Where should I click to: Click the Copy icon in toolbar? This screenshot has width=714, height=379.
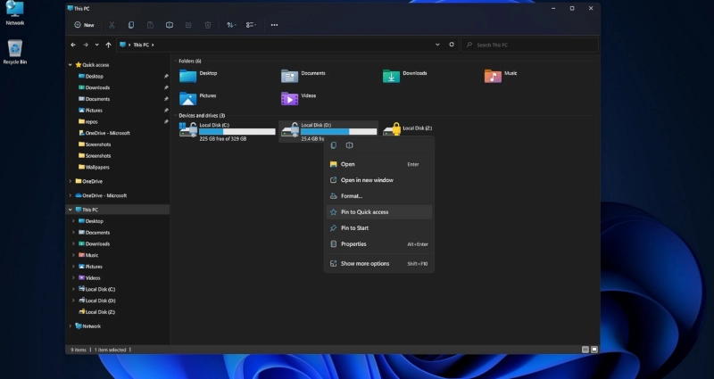point(131,25)
